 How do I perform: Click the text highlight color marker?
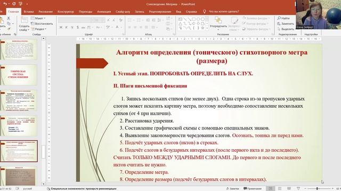(108, 27)
